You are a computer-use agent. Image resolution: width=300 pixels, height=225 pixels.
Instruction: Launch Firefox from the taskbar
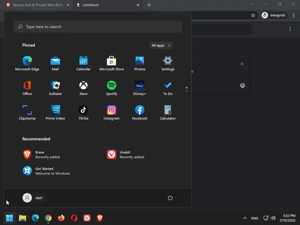[61, 218]
